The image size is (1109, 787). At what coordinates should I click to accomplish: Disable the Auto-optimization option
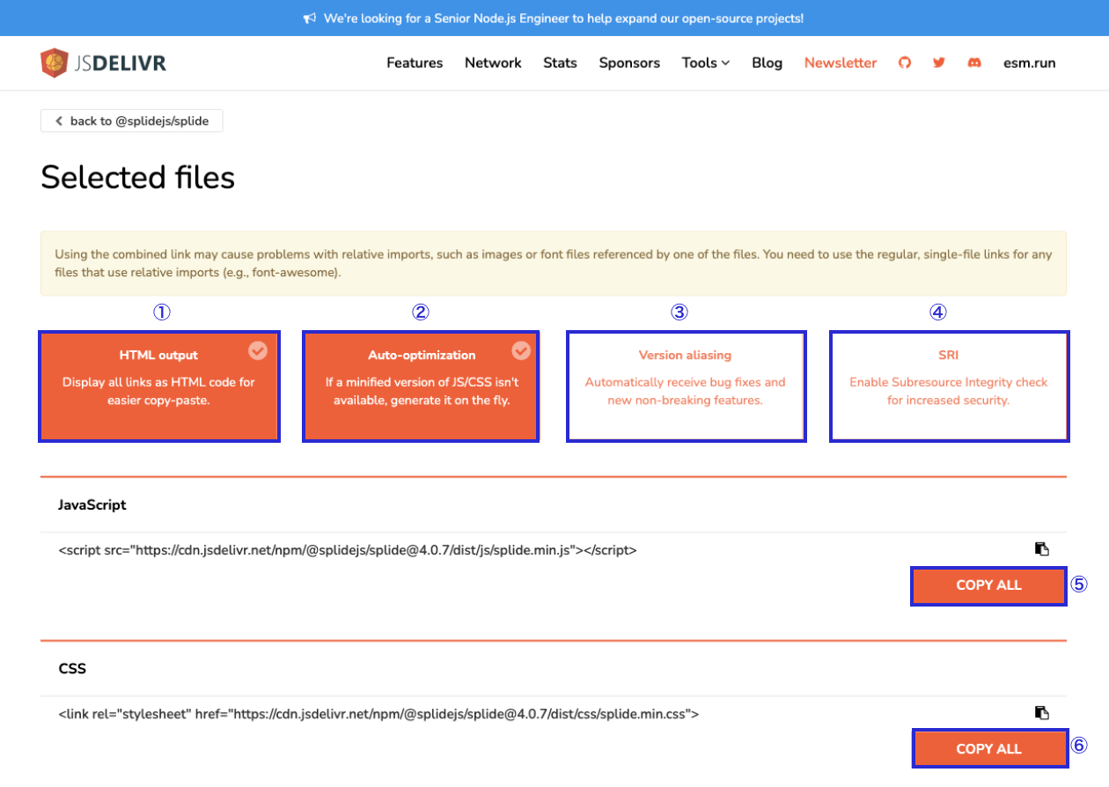422,386
